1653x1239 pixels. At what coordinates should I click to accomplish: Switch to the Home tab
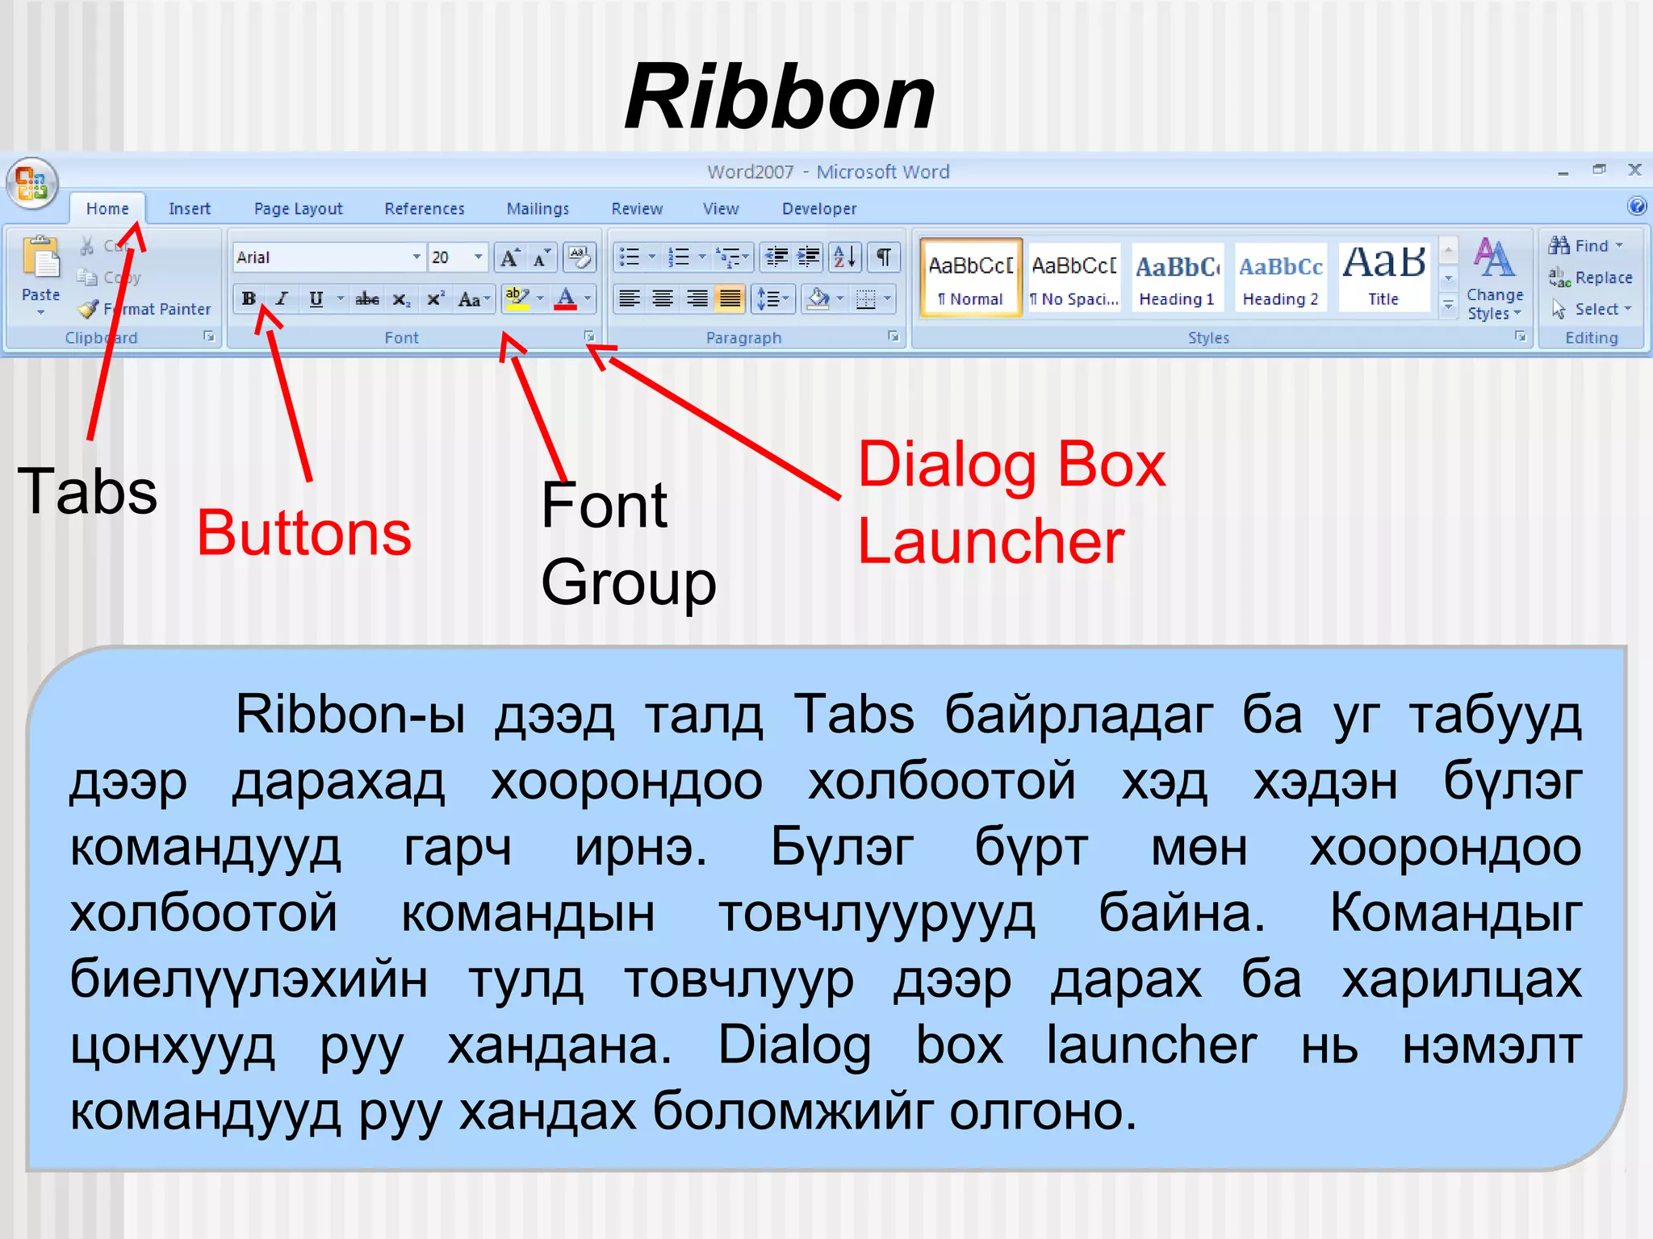[107, 208]
